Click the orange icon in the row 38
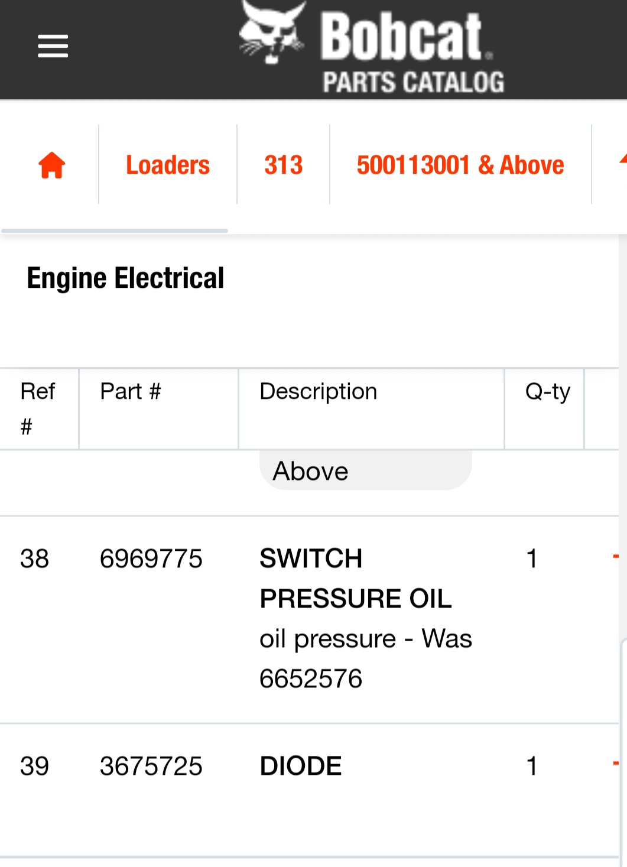Screen dimensions: 627x867 click(x=616, y=557)
